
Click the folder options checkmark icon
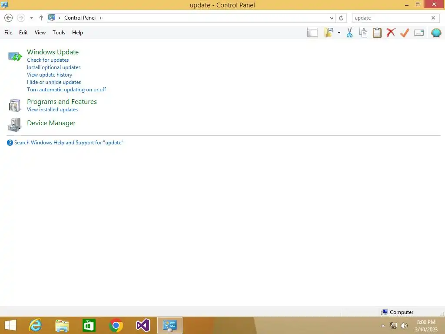point(329,33)
